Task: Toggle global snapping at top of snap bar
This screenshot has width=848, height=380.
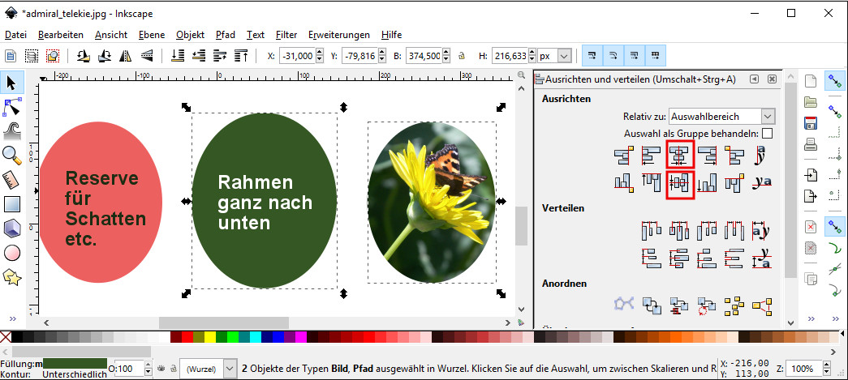Action: pyautogui.click(x=835, y=82)
